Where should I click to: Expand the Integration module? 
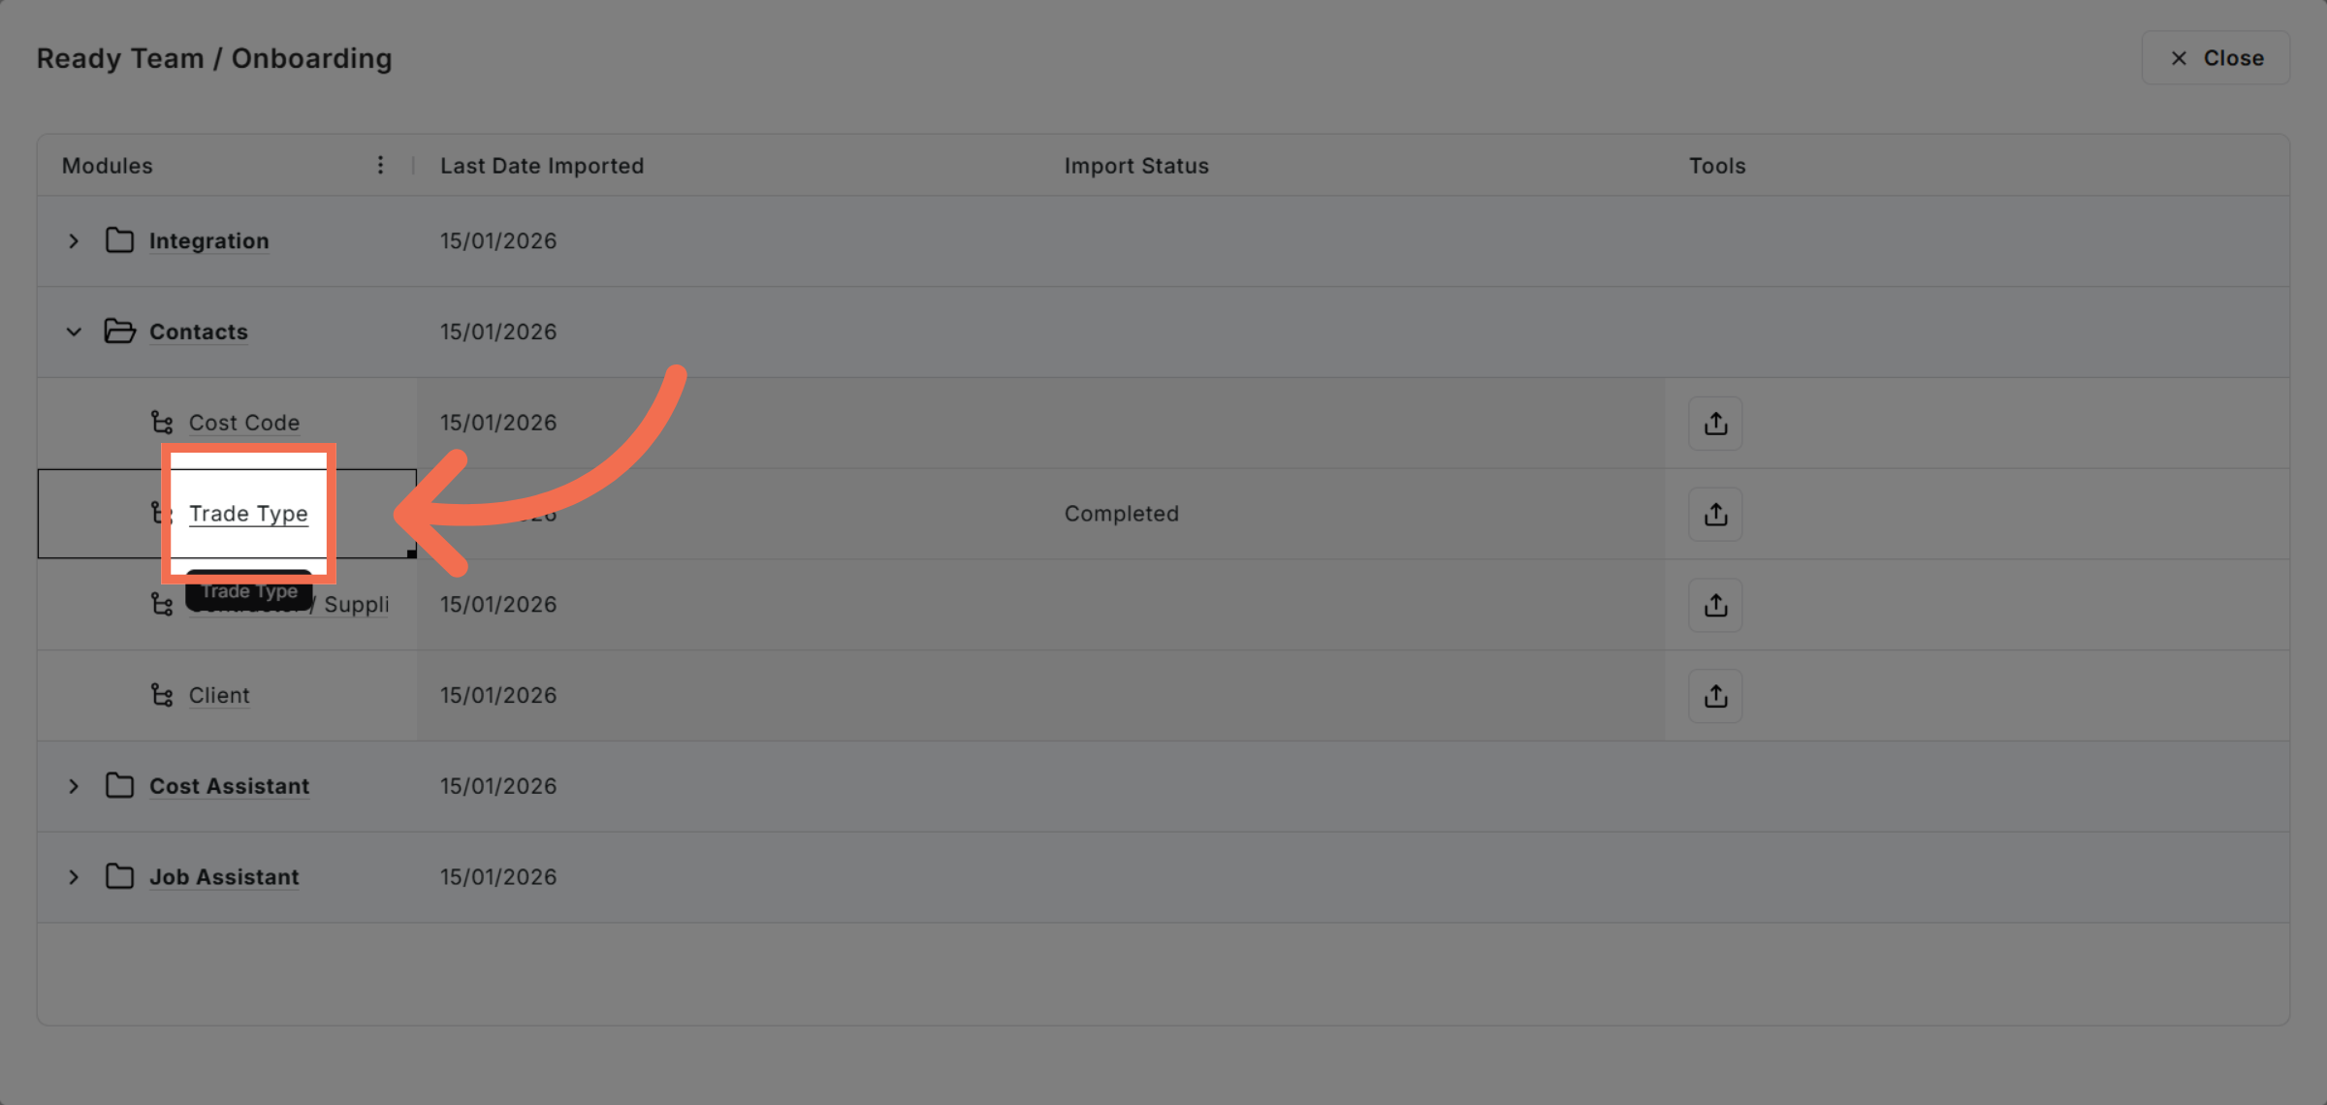point(73,240)
